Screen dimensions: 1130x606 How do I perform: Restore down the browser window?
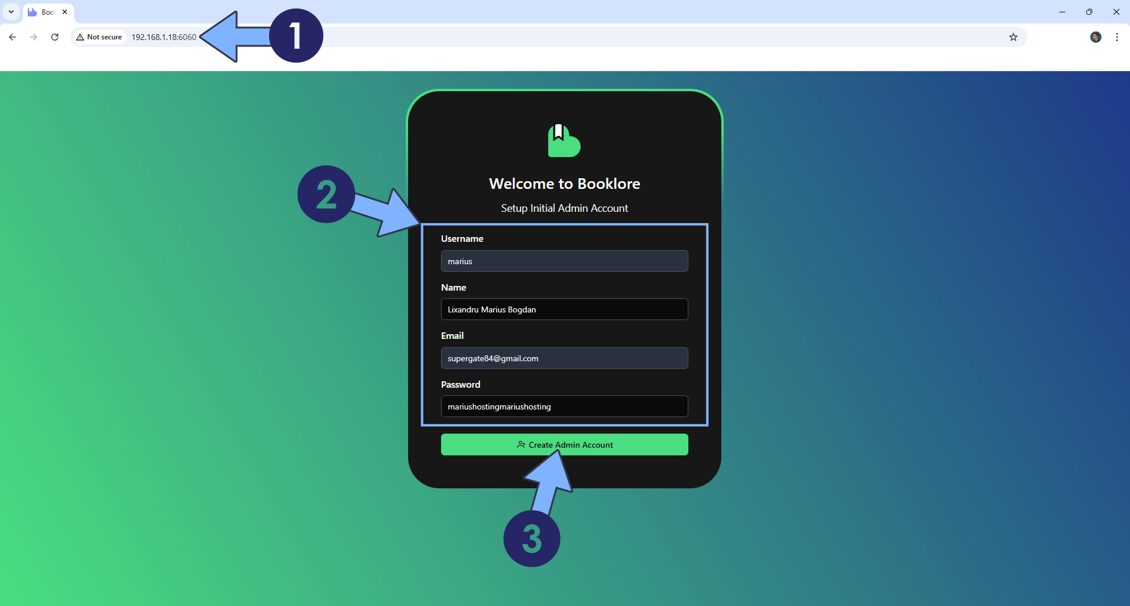pos(1089,12)
